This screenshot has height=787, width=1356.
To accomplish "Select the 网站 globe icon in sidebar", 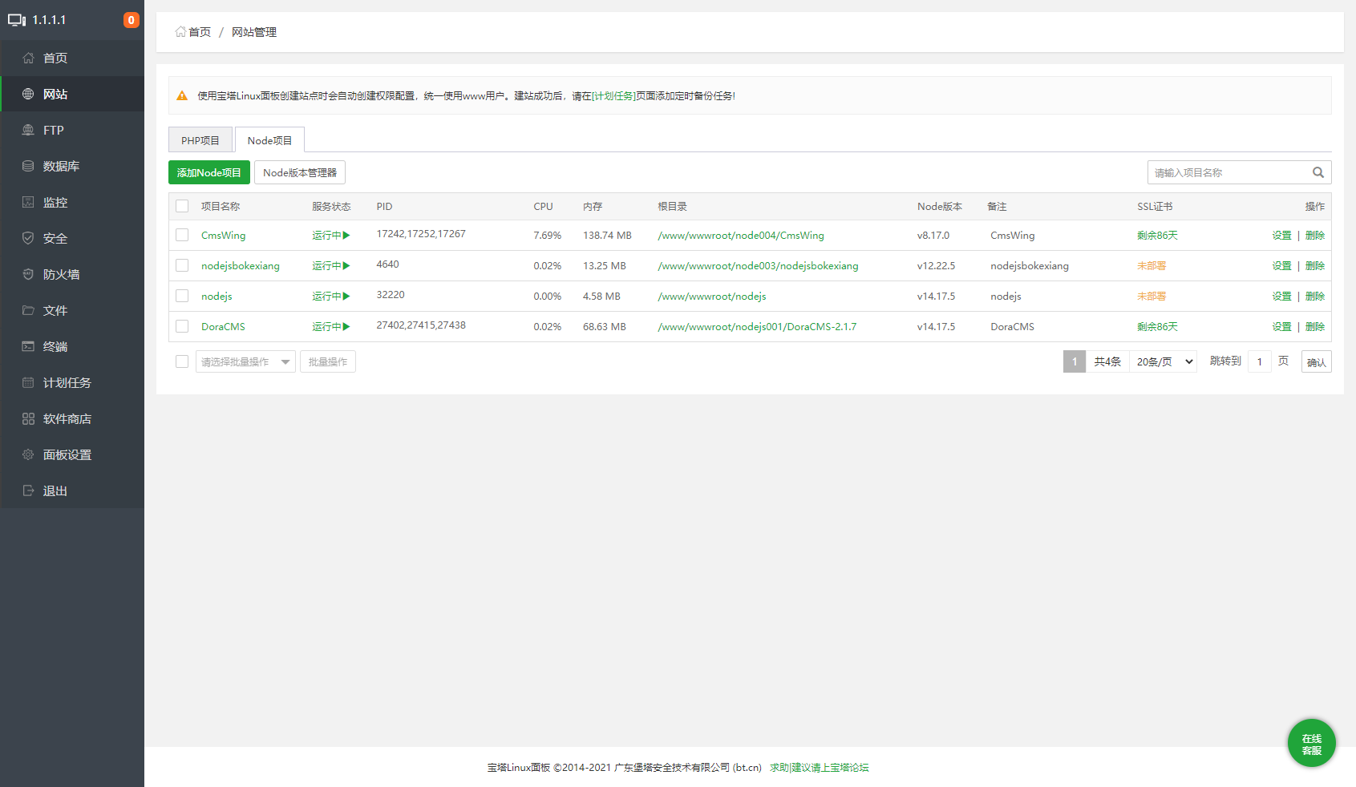I will (28, 94).
